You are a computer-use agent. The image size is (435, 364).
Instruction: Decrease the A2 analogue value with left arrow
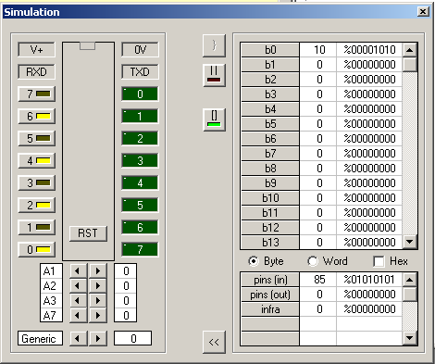[79, 285]
